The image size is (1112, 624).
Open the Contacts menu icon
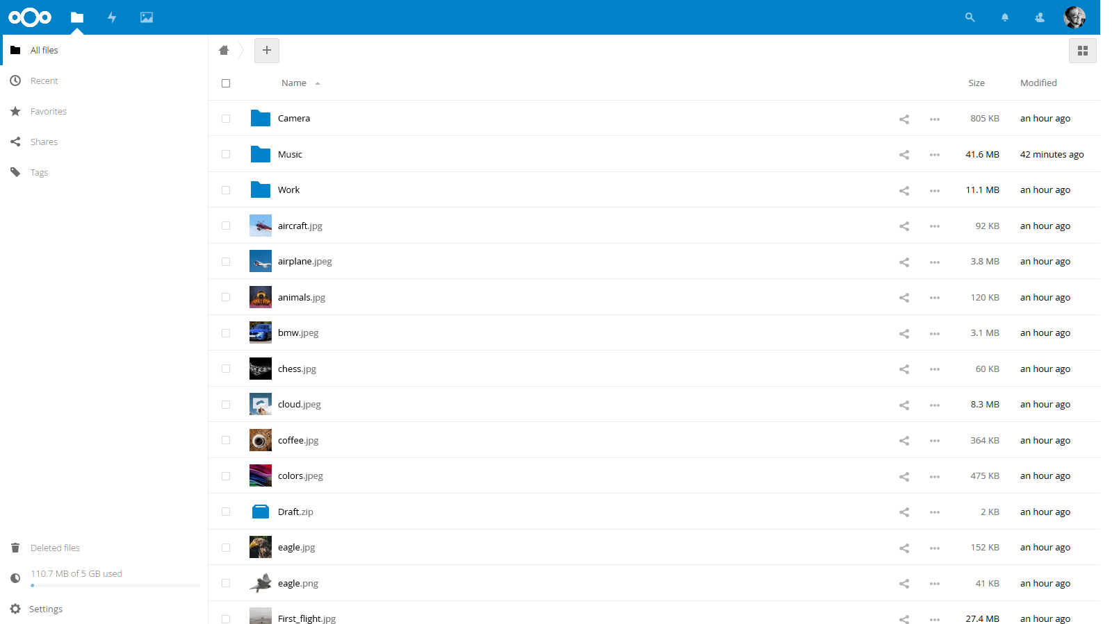pyautogui.click(x=1039, y=17)
